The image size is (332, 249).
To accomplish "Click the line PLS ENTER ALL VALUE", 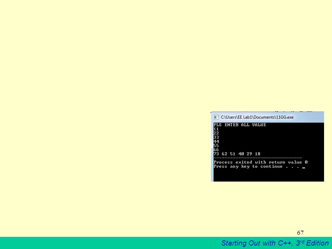I will click(240, 125).
